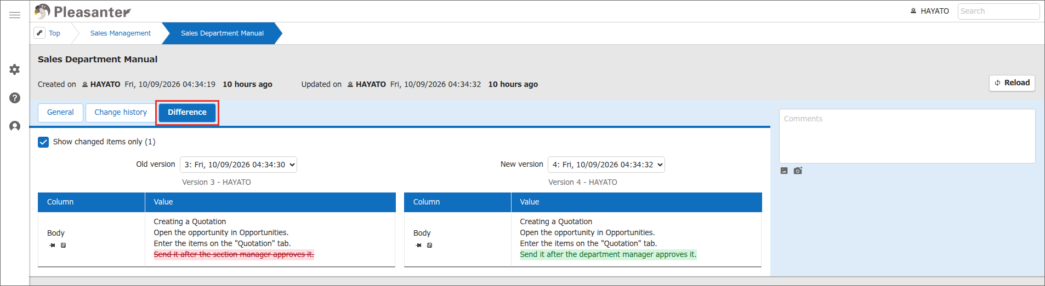The image size is (1045, 286).
Task: Select the Difference tab
Action: coord(187,113)
